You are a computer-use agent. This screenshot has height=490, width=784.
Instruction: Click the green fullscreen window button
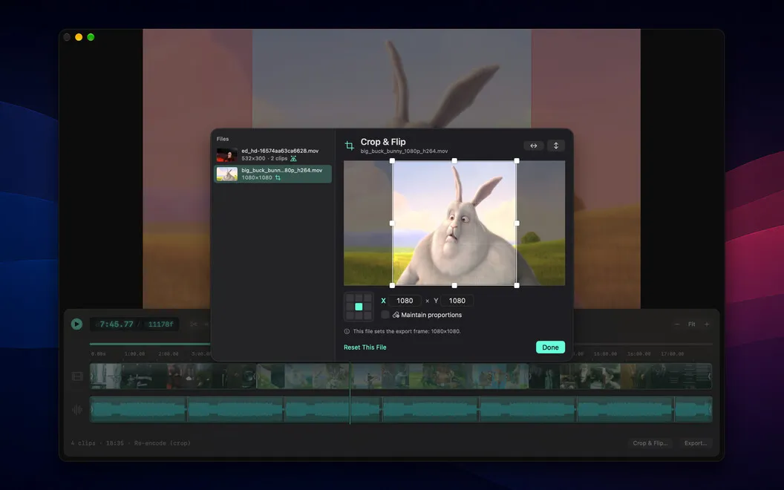(91, 37)
